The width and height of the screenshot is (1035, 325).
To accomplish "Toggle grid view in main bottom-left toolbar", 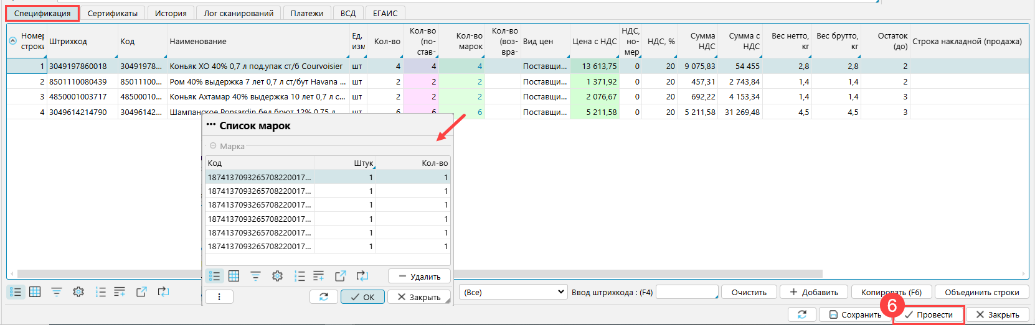I will (35, 292).
